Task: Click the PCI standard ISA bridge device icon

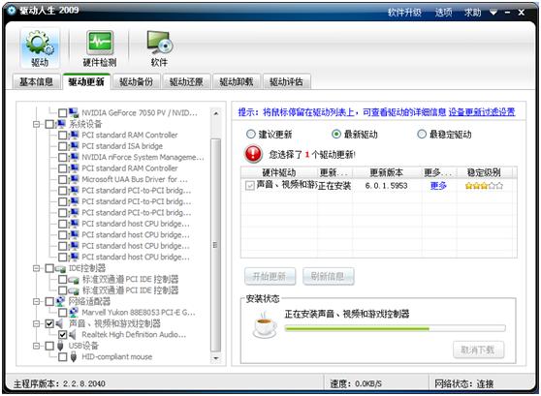Action: (74, 146)
